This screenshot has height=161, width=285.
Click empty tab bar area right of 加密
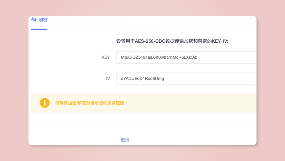(x=150, y=23)
